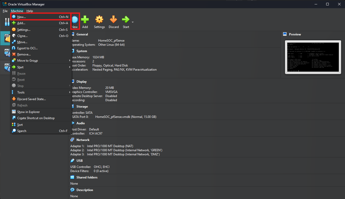Select Clone... in the Machine menu
This screenshot has height=199, width=345.
pos(22,36)
